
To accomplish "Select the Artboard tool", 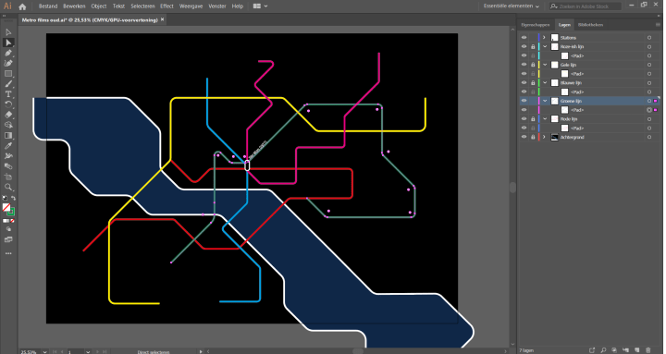I will [8, 177].
